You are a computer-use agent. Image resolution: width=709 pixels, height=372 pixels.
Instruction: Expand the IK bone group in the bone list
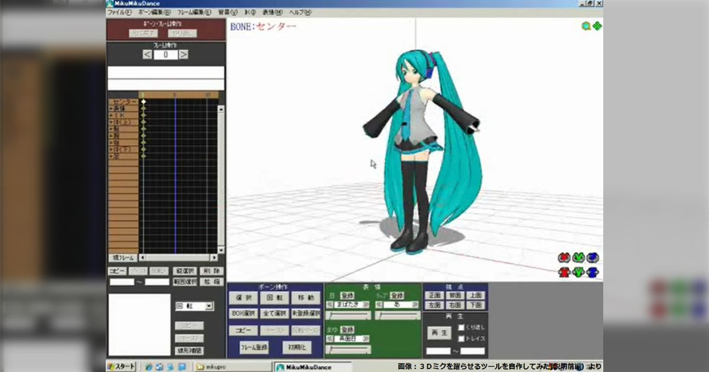coord(111,115)
